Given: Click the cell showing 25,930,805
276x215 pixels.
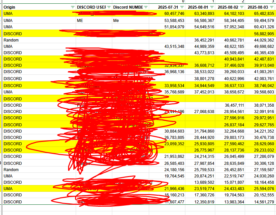Looking at the screenshot, I should coord(200,144).
